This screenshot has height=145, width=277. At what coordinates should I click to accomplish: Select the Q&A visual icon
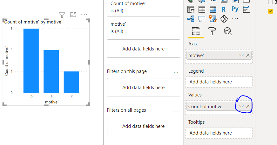point(202,19)
